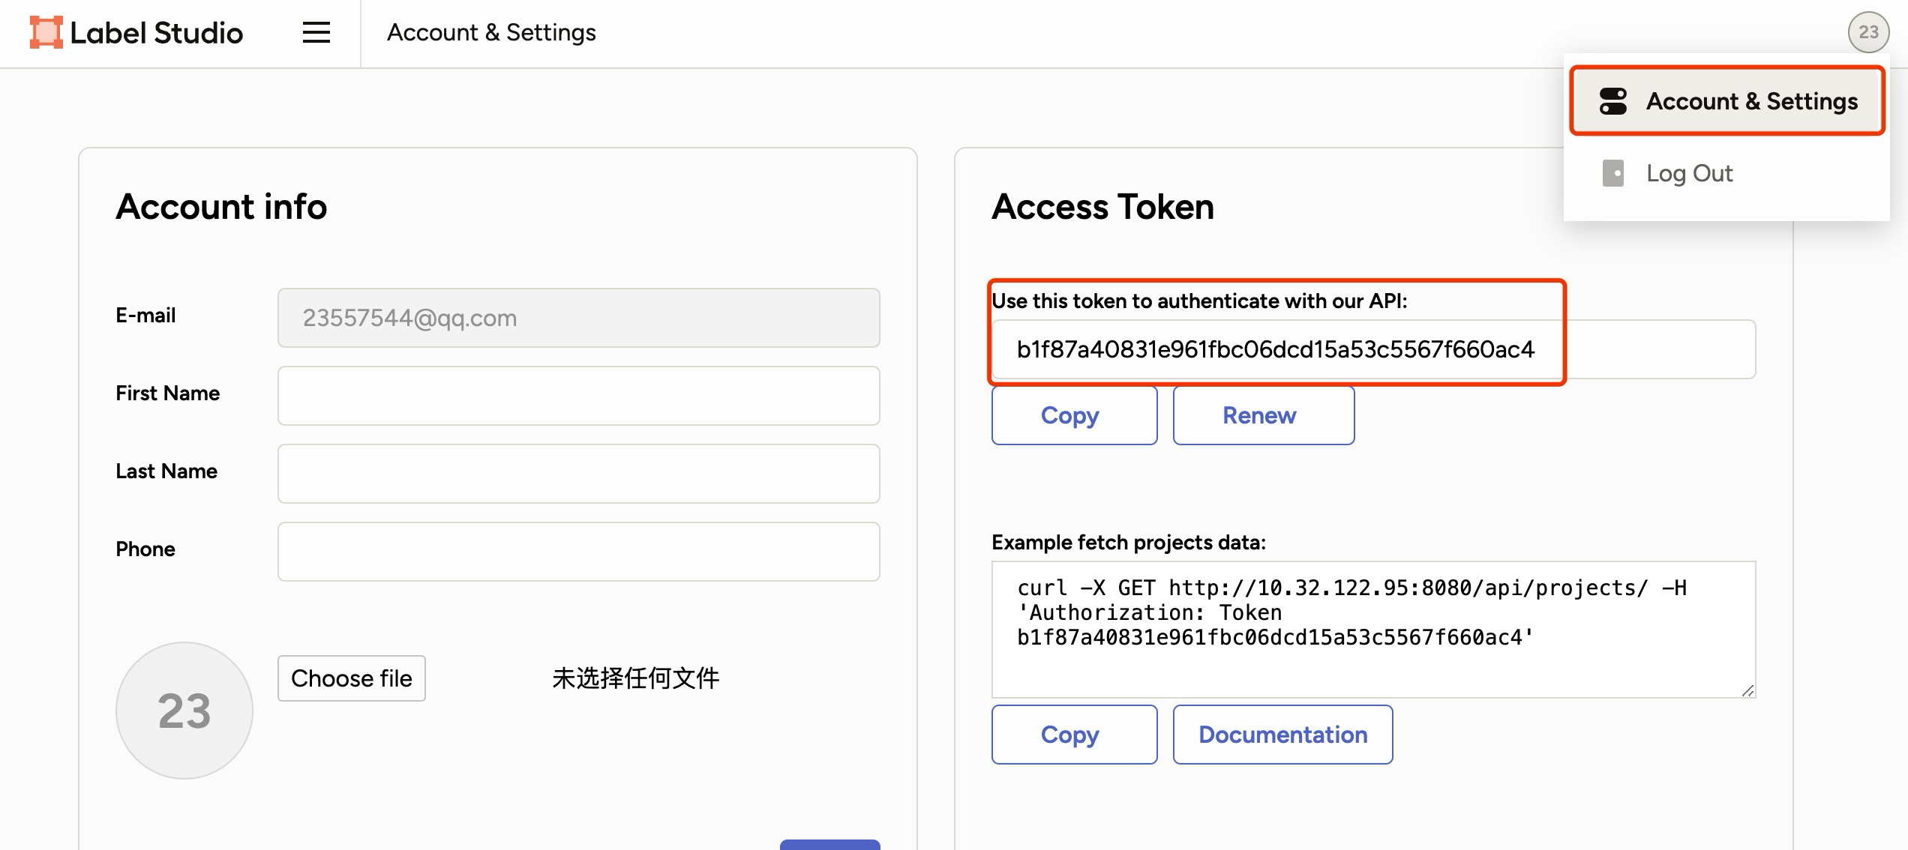Screen dimensions: 1908x850
Task: Copy the example curl command
Action: [x=1074, y=735]
